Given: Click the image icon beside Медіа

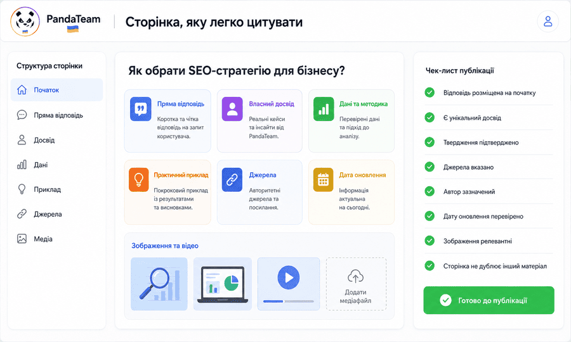Looking at the screenshot, I should [x=22, y=238].
